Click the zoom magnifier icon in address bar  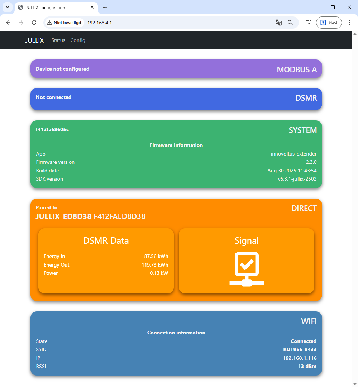(290, 23)
